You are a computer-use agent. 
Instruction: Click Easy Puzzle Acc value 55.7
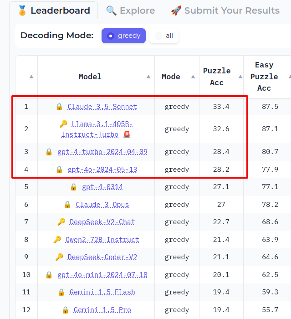(x=270, y=310)
